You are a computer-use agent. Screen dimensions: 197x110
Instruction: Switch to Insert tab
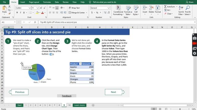click(22, 2)
